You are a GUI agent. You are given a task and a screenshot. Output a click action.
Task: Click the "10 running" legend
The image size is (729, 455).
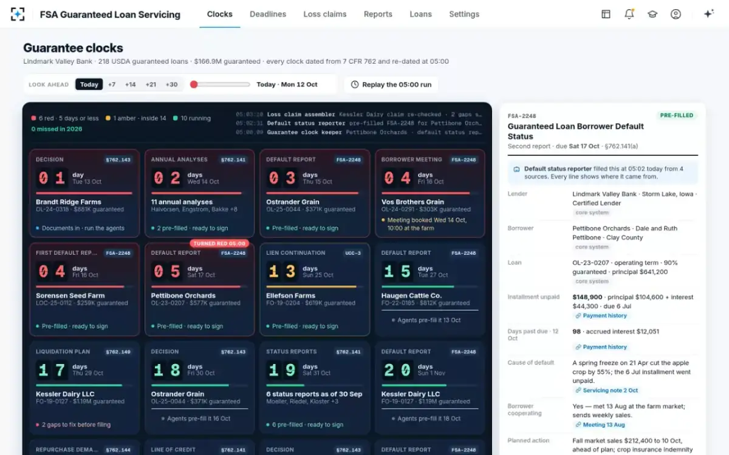tap(192, 118)
